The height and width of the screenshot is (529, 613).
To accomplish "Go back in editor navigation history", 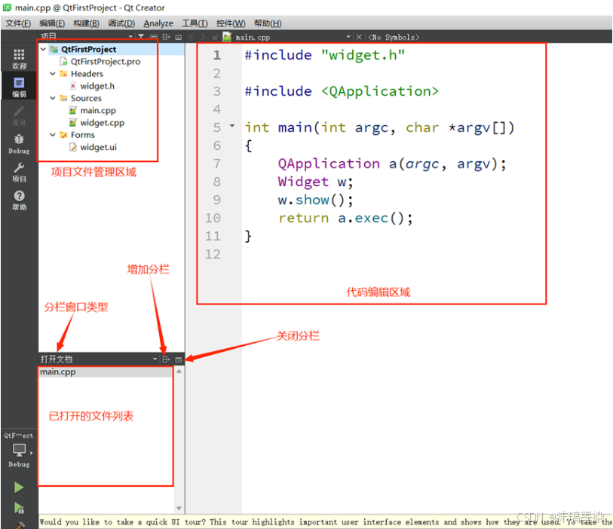I will [x=192, y=37].
